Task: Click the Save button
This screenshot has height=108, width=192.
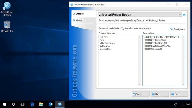Action: [141, 94]
